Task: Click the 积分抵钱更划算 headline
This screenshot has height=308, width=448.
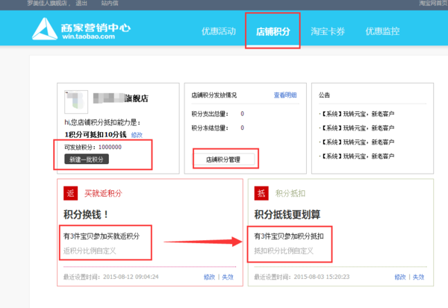Action: pos(287,214)
